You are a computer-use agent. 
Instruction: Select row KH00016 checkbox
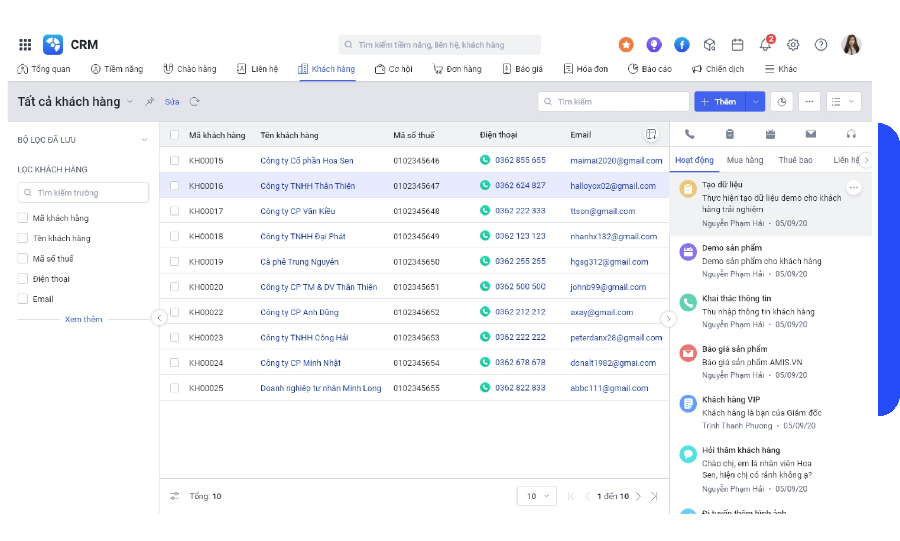pyautogui.click(x=174, y=185)
